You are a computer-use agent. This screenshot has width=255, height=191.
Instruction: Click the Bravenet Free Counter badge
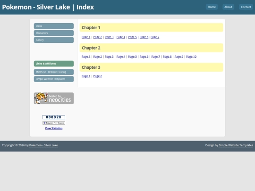54,123
